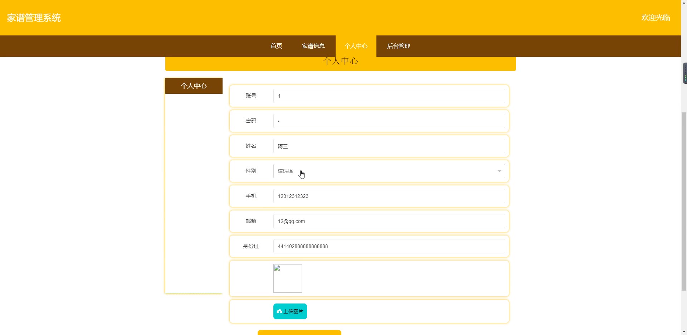This screenshot has height=335, width=687.
Task: Click the 身份证 field label
Action: [251, 246]
